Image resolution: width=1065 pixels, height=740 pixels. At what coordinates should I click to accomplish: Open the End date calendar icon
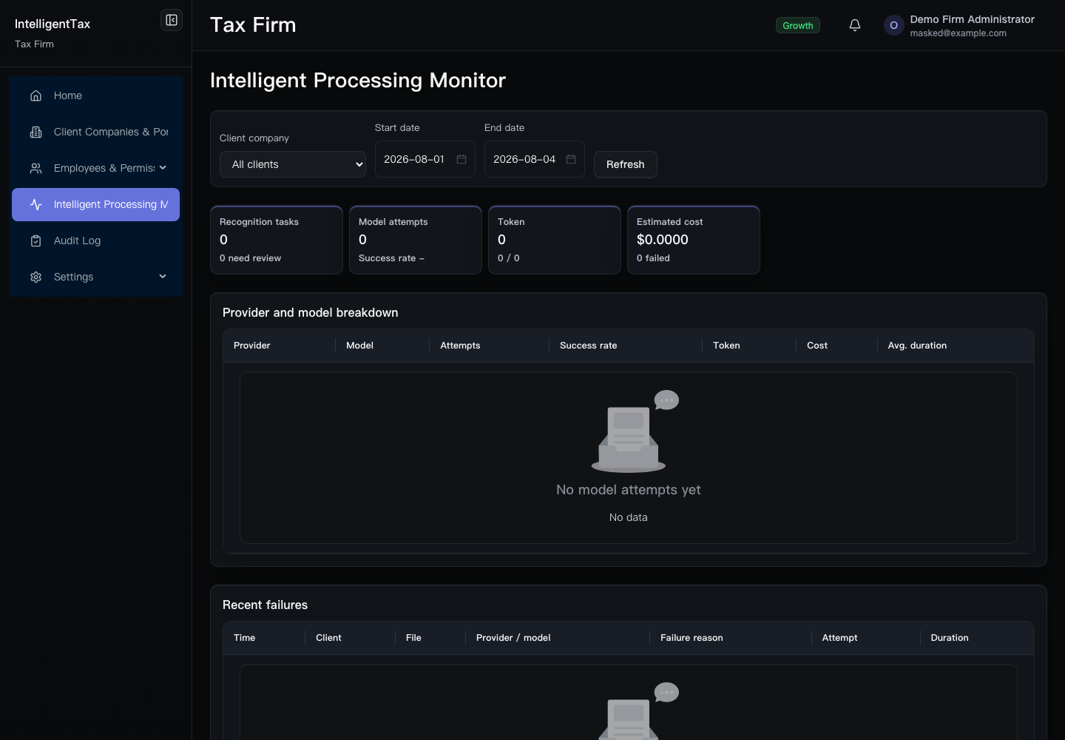pyautogui.click(x=571, y=159)
